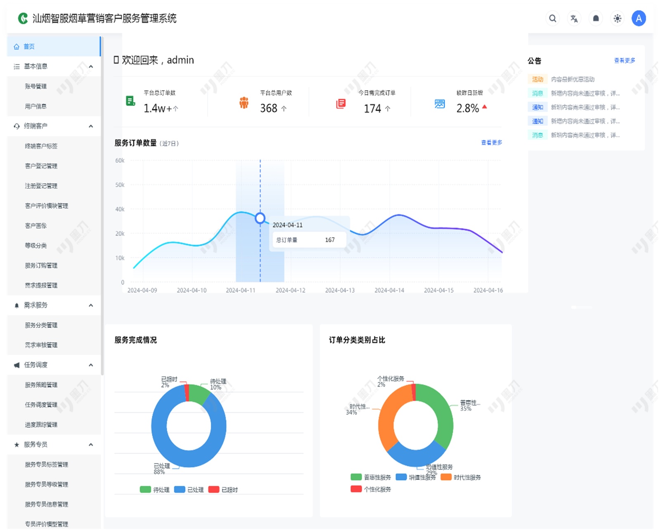This screenshot has height=530, width=660.
Task: Open the admin user avatar
Action: 639,19
